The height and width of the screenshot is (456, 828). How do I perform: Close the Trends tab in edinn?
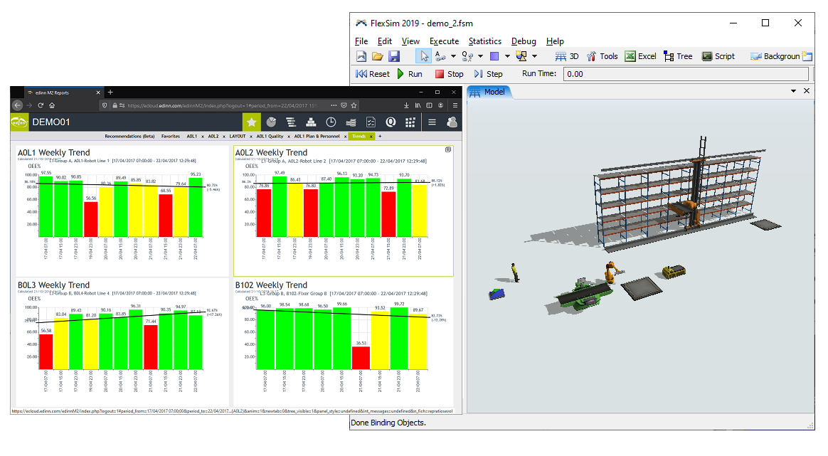[371, 137]
